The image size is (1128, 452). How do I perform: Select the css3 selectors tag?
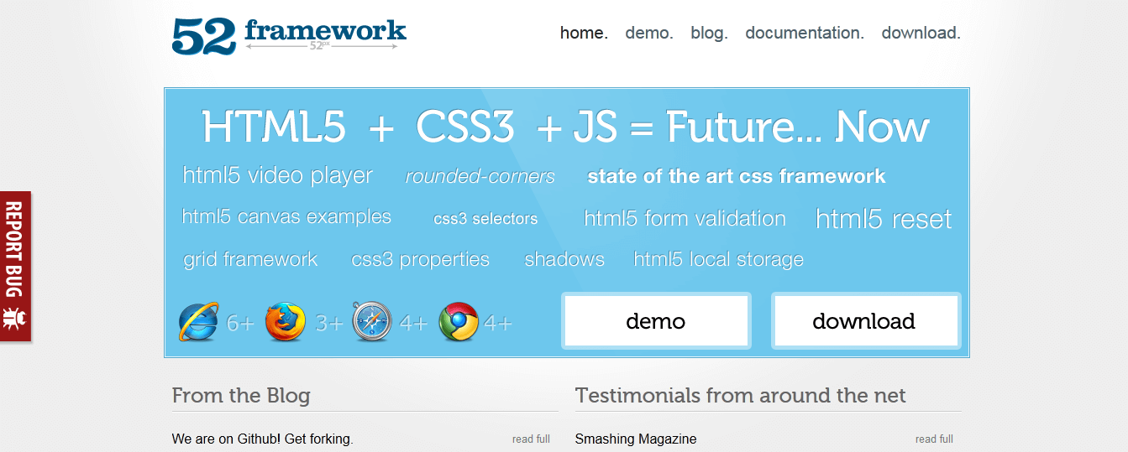[x=485, y=219]
